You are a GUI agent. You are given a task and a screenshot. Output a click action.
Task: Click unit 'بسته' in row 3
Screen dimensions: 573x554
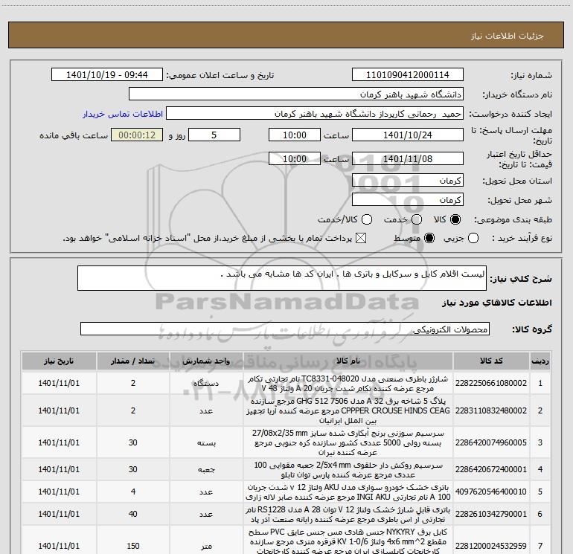[x=206, y=442]
